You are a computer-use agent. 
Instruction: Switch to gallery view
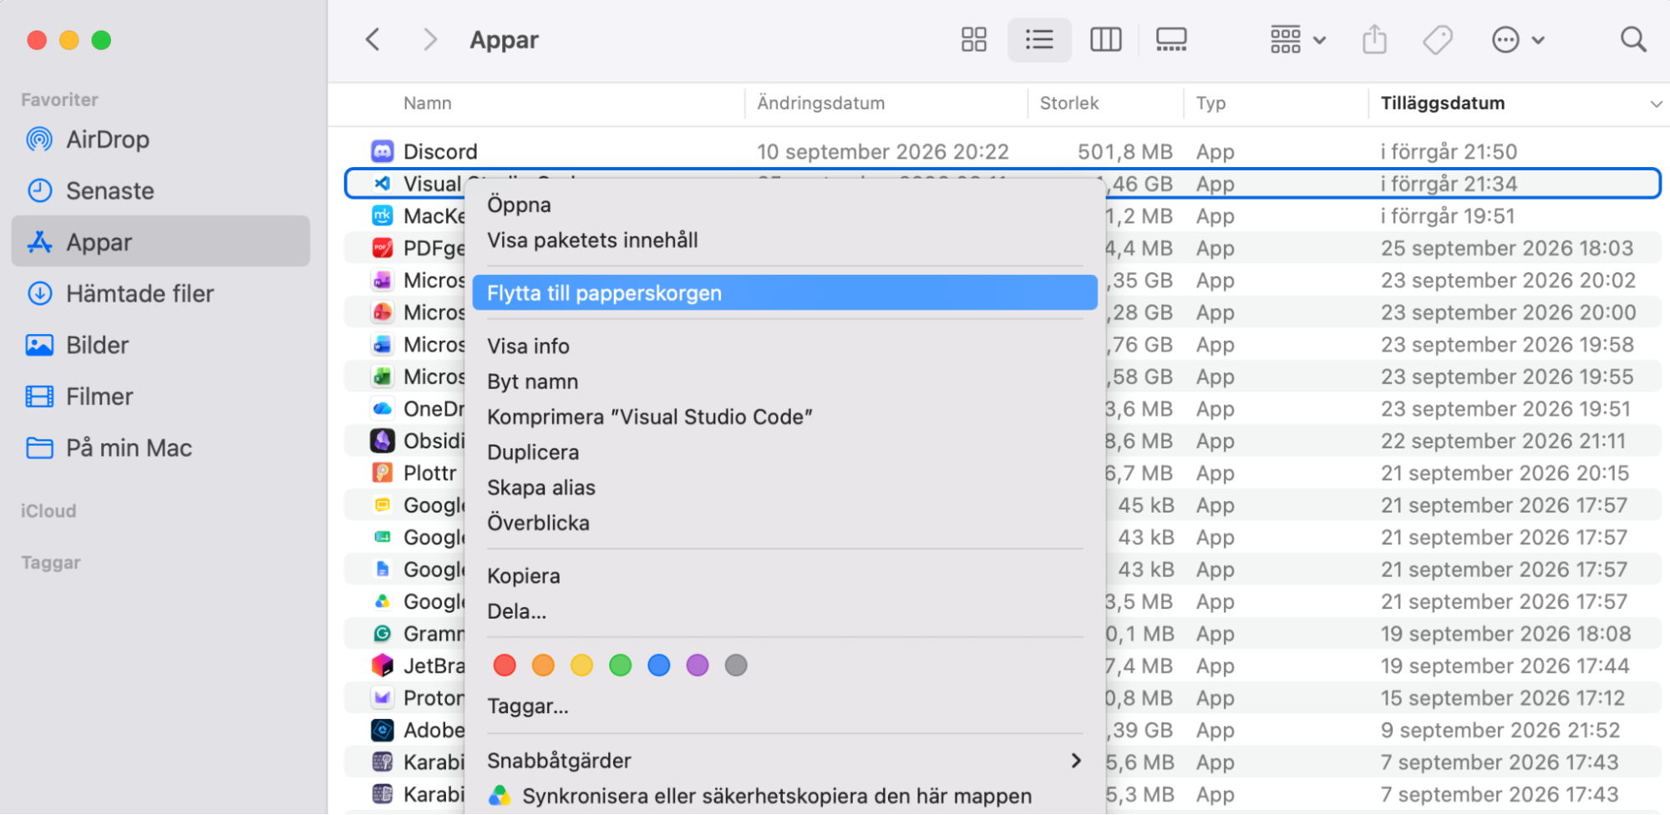[x=1171, y=39]
